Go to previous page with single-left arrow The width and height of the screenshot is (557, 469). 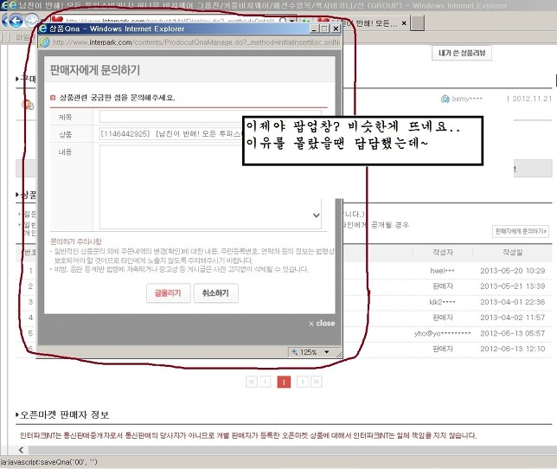(265, 382)
